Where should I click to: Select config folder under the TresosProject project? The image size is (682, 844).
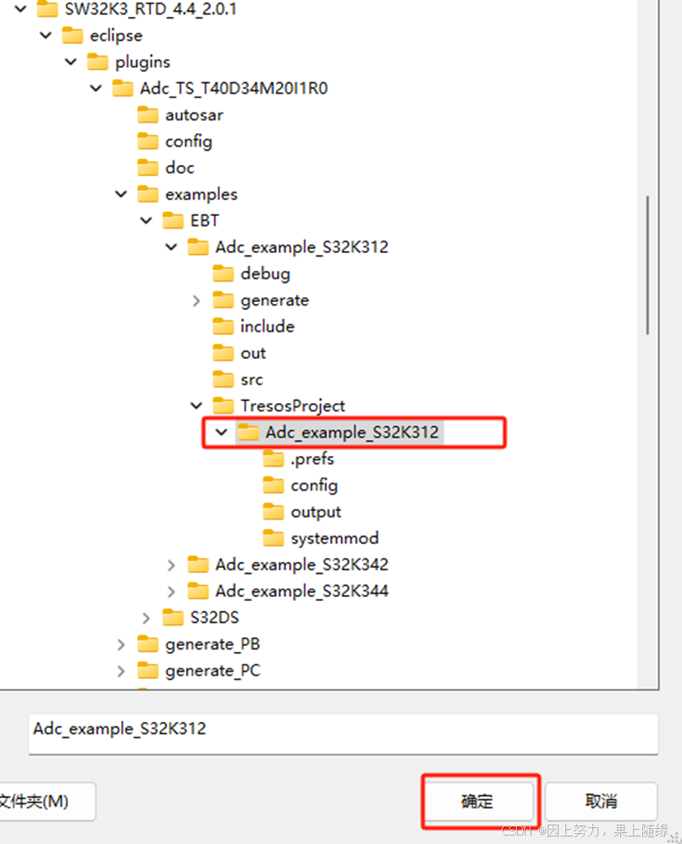pyautogui.click(x=314, y=486)
